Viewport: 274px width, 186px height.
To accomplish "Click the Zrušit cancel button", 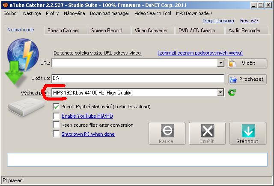I will (207, 134).
